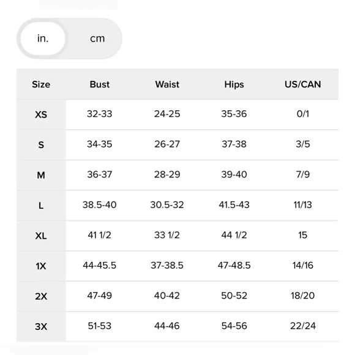Click the 38.5-40 bust measurement cell
Screen dimensions: 355x355
coord(100,205)
